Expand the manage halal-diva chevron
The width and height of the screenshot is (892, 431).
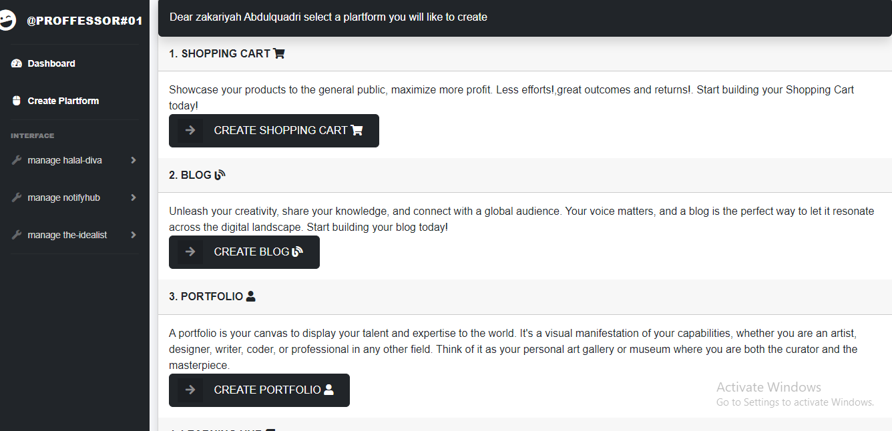pyautogui.click(x=134, y=160)
